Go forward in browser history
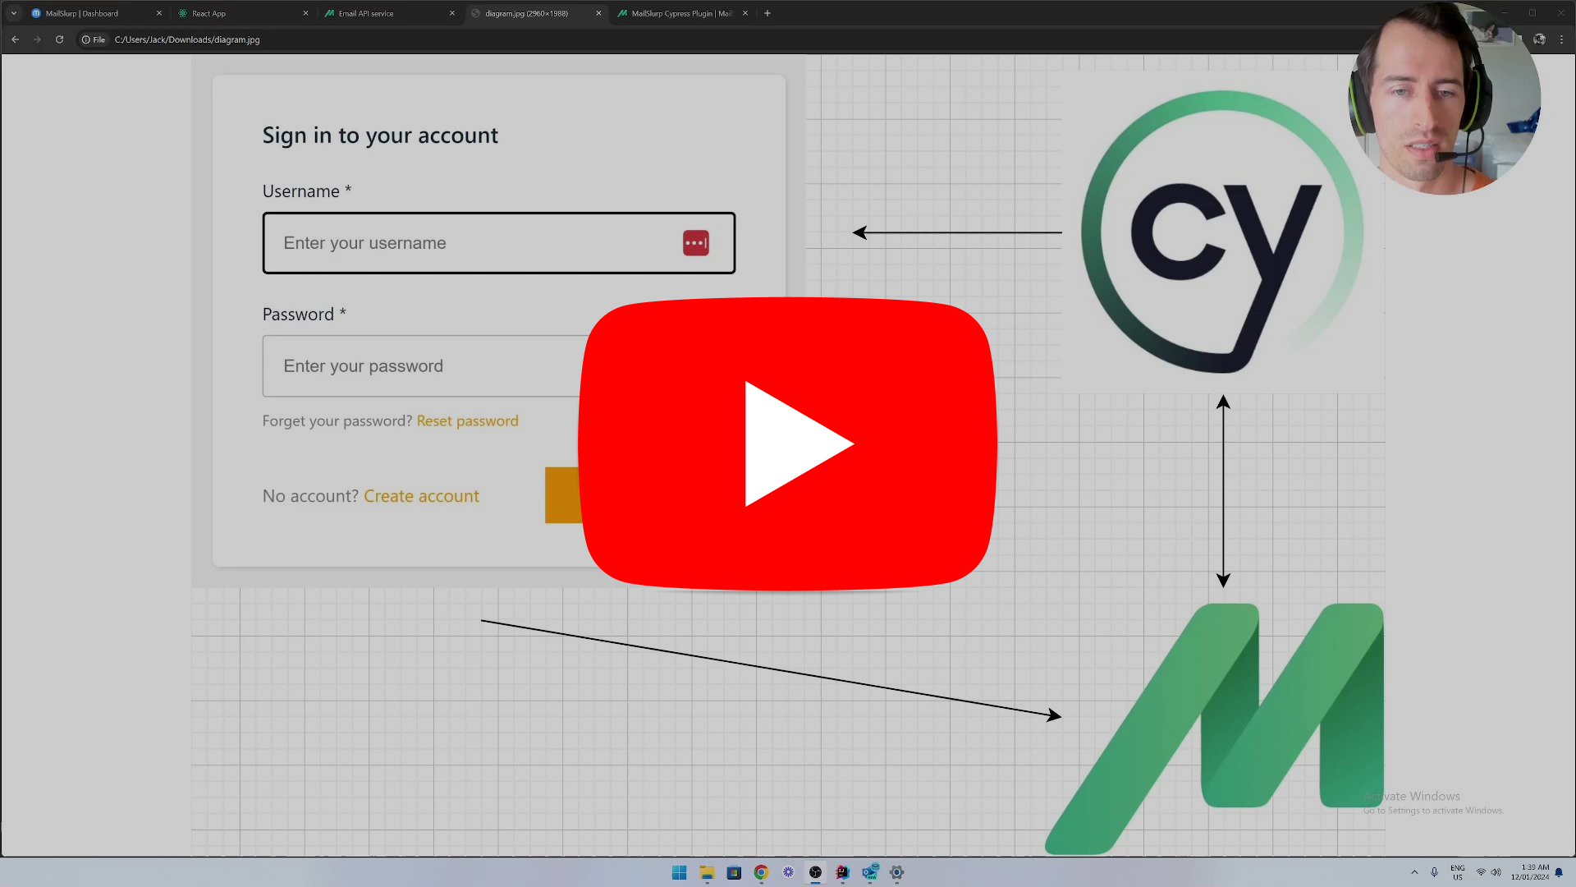 (38, 39)
